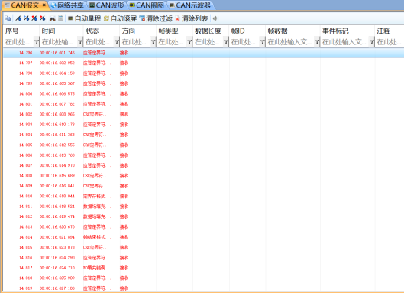This screenshot has width=404, height=293.
Task: Click the 数据长度 column header
Action: coord(211,31)
